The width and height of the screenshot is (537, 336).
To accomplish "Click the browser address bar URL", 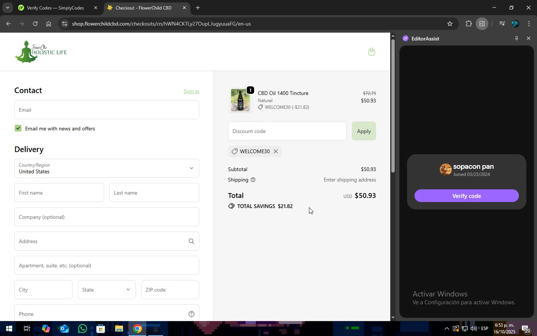I will coord(161,24).
